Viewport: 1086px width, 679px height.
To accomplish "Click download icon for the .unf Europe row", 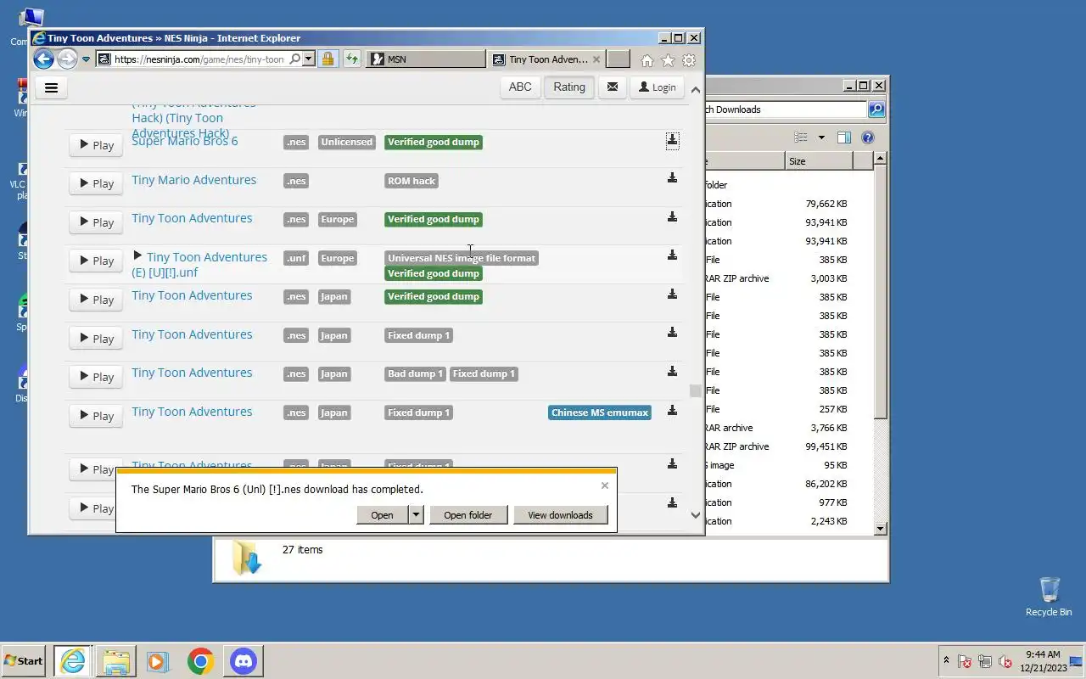I will click(x=672, y=255).
